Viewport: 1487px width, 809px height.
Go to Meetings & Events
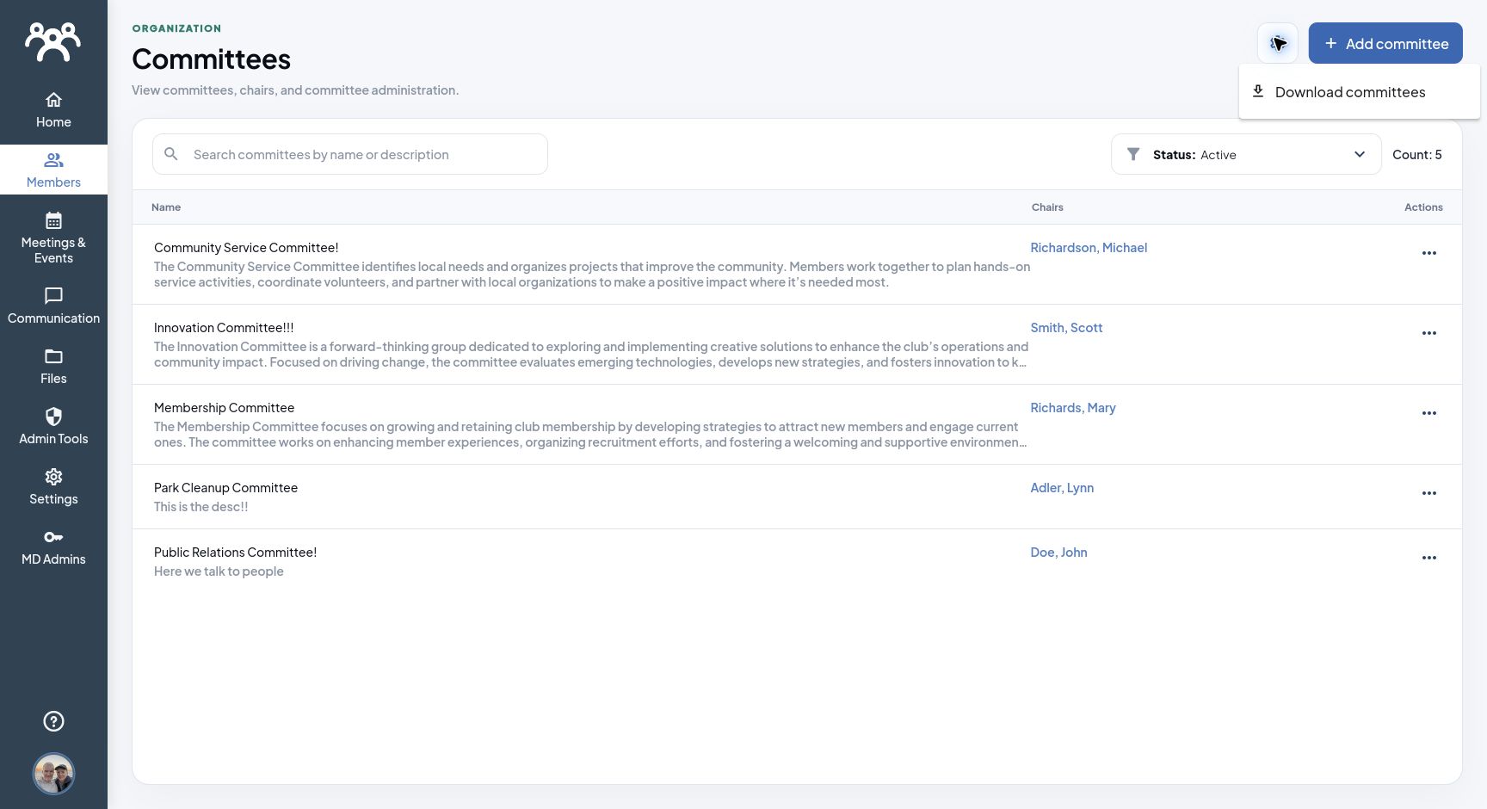53,238
